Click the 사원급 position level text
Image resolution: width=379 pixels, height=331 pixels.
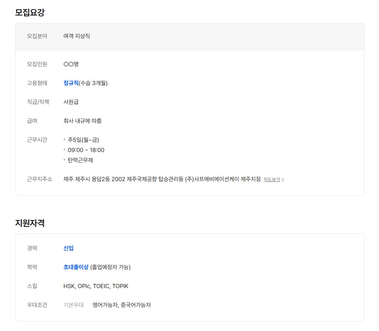tap(71, 102)
